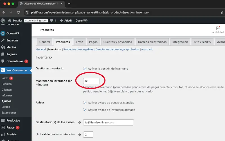225x141 pixels.
Task: Toggle Activar la gestión de inventario checkbox
Action: pyautogui.click(x=85, y=69)
